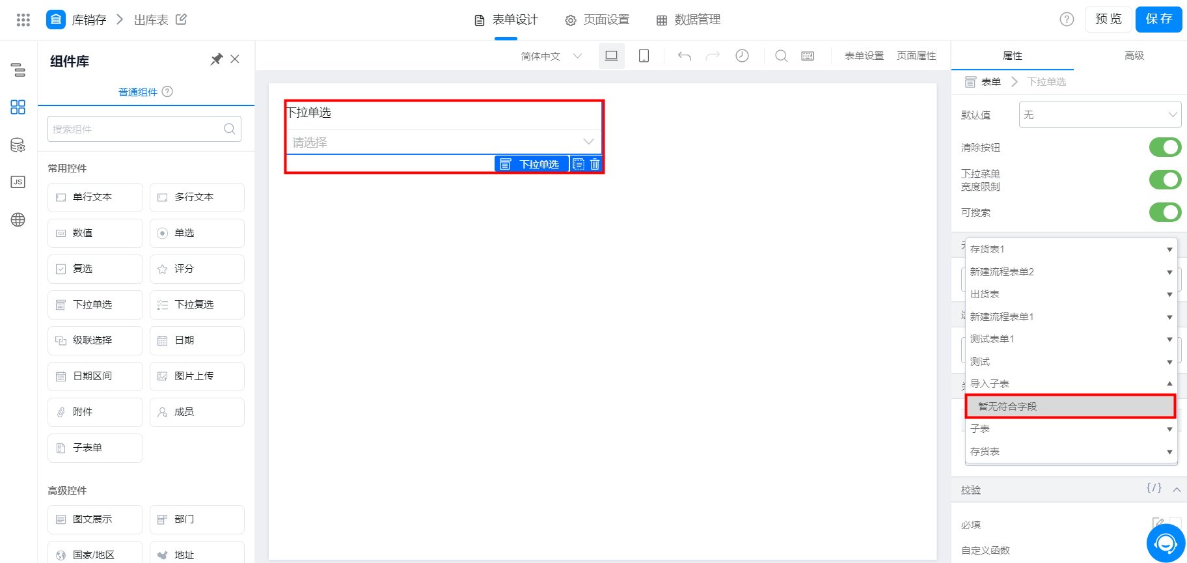
Task: Click the 库销存 app logo icon
Action: (56, 20)
